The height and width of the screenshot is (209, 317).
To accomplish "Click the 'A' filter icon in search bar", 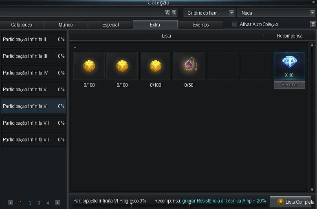I will 167,13.
